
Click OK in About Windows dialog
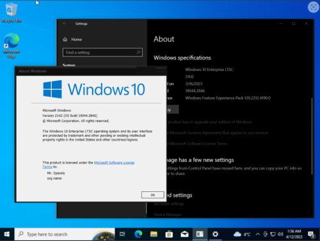tap(153, 195)
